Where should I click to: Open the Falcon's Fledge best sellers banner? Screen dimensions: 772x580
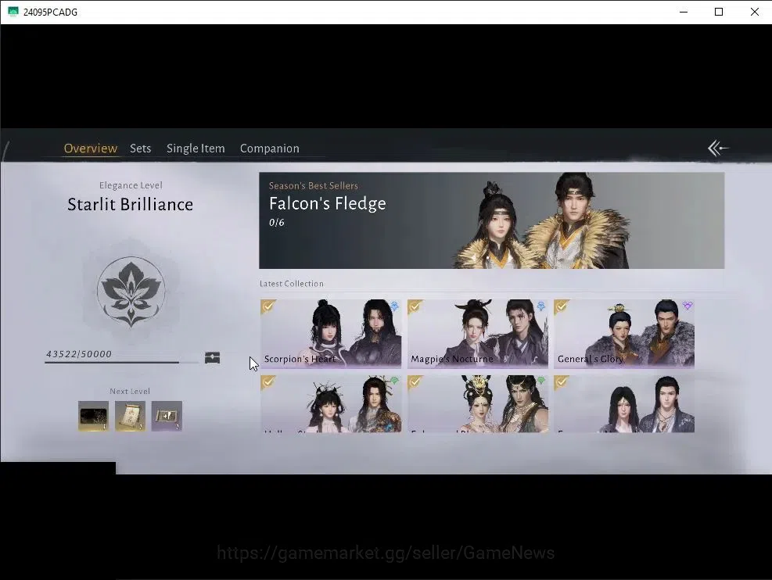click(491, 220)
